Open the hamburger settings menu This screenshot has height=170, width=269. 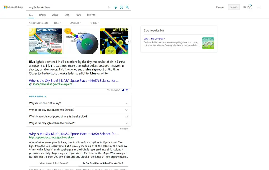click(x=258, y=7)
